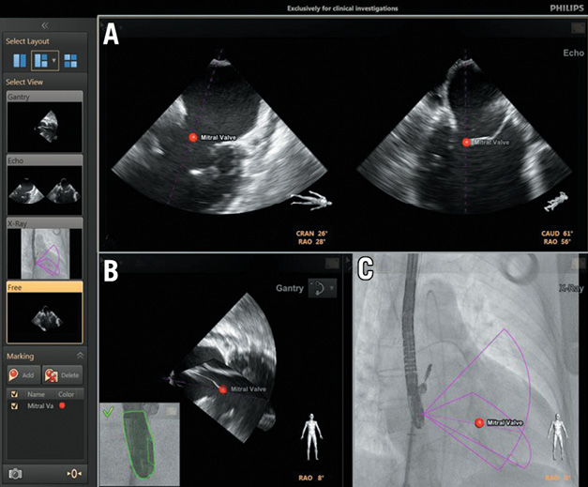Click the red color swatch for Mitral Valve
Image resolution: width=588 pixels, height=487 pixels.
pyautogui.click(x=61, y=405)
